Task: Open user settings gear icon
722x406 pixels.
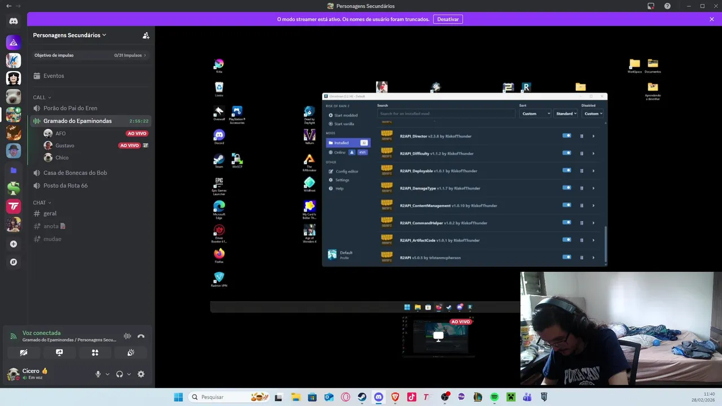Action: (x=141, y=374)
